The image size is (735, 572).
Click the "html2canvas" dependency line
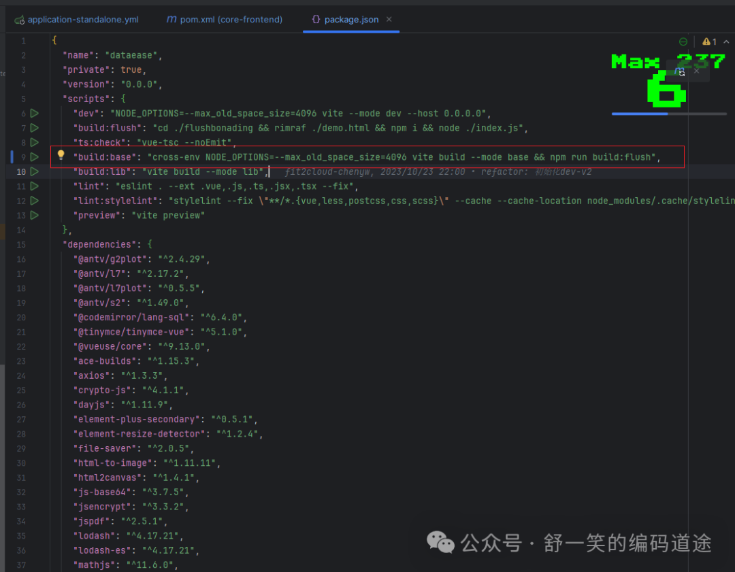136,478
